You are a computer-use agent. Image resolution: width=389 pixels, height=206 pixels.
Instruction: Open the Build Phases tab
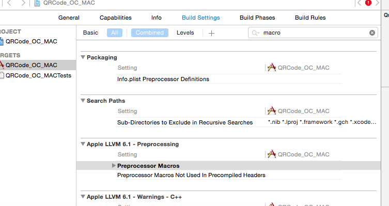point(257,18)
